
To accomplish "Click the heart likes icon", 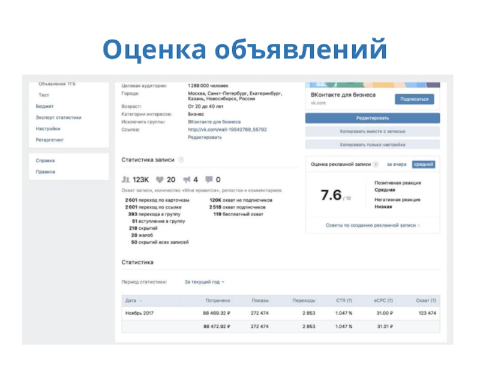I will [160, 179].
